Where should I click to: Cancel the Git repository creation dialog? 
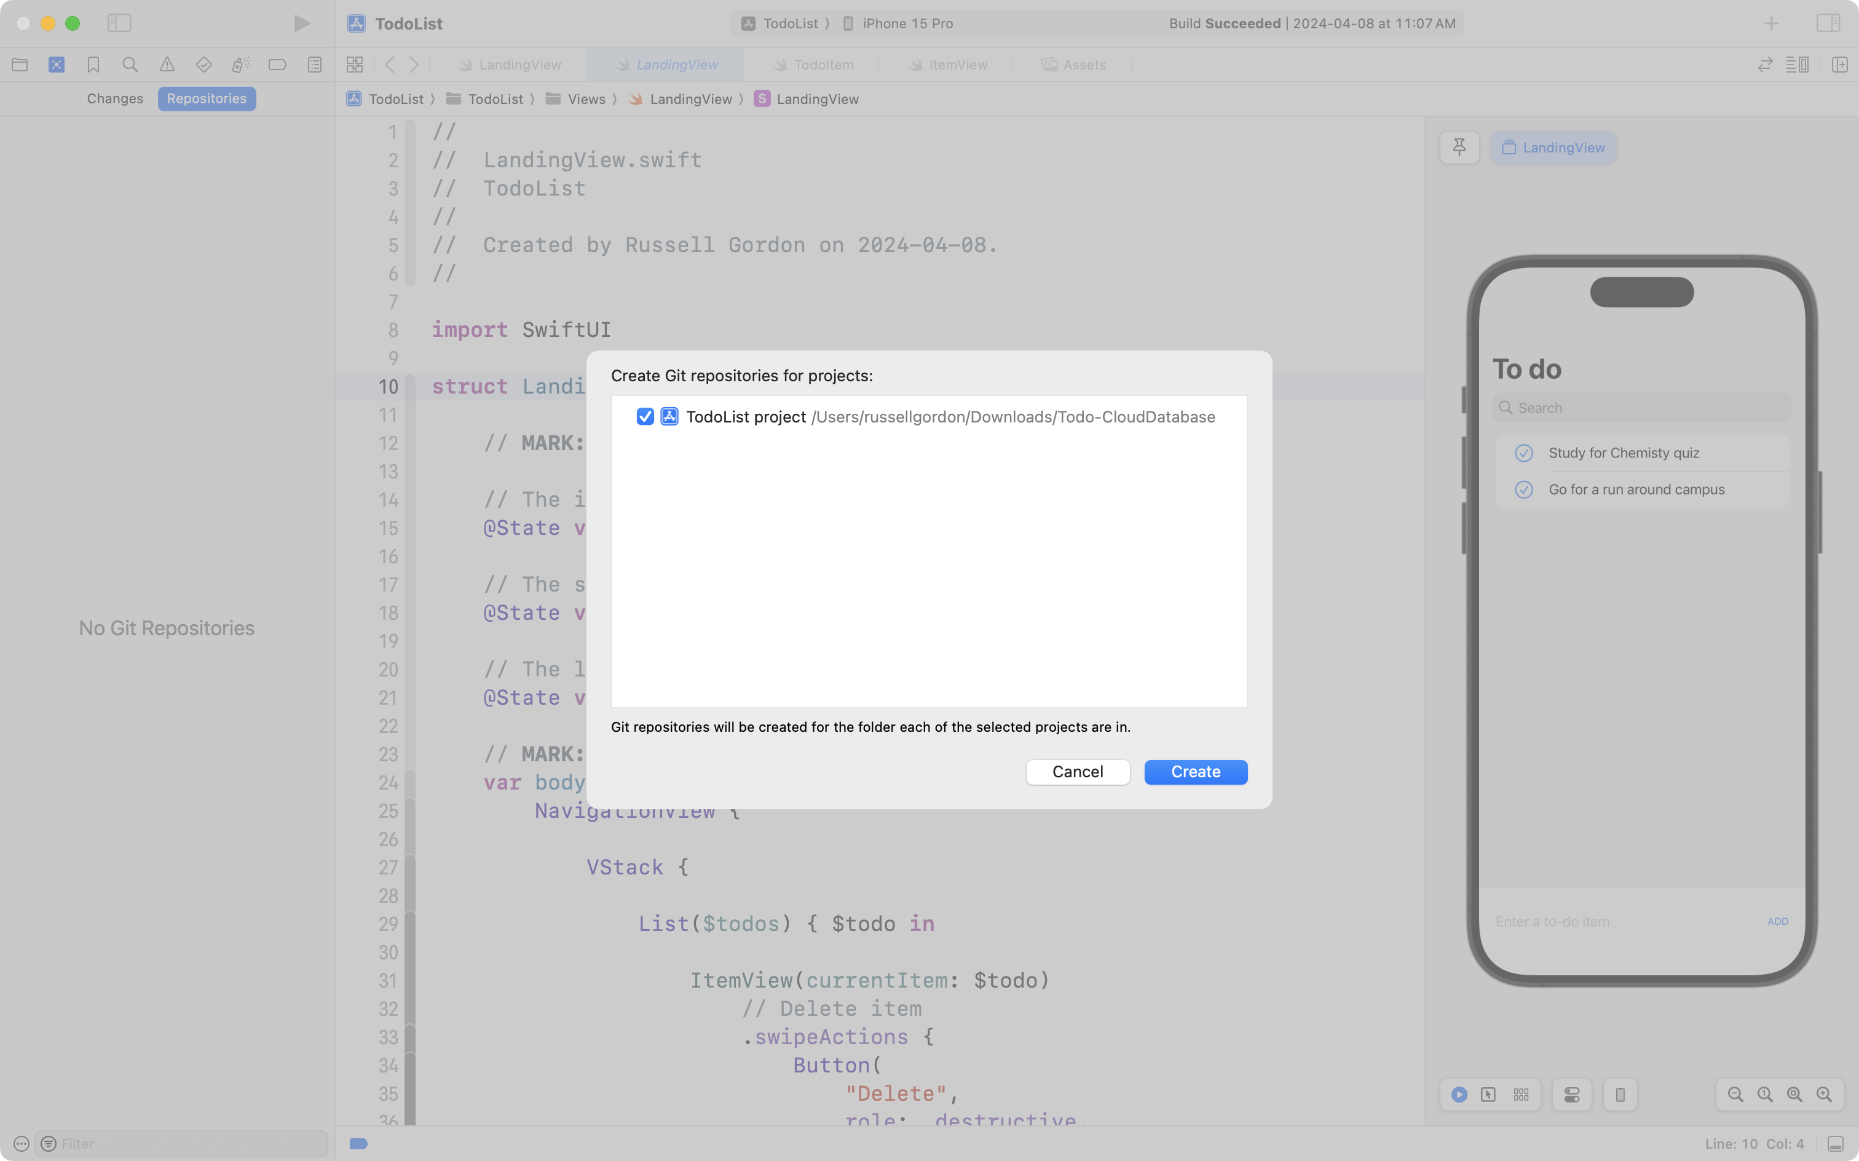pyautogui.click(x=1077, y=772)
